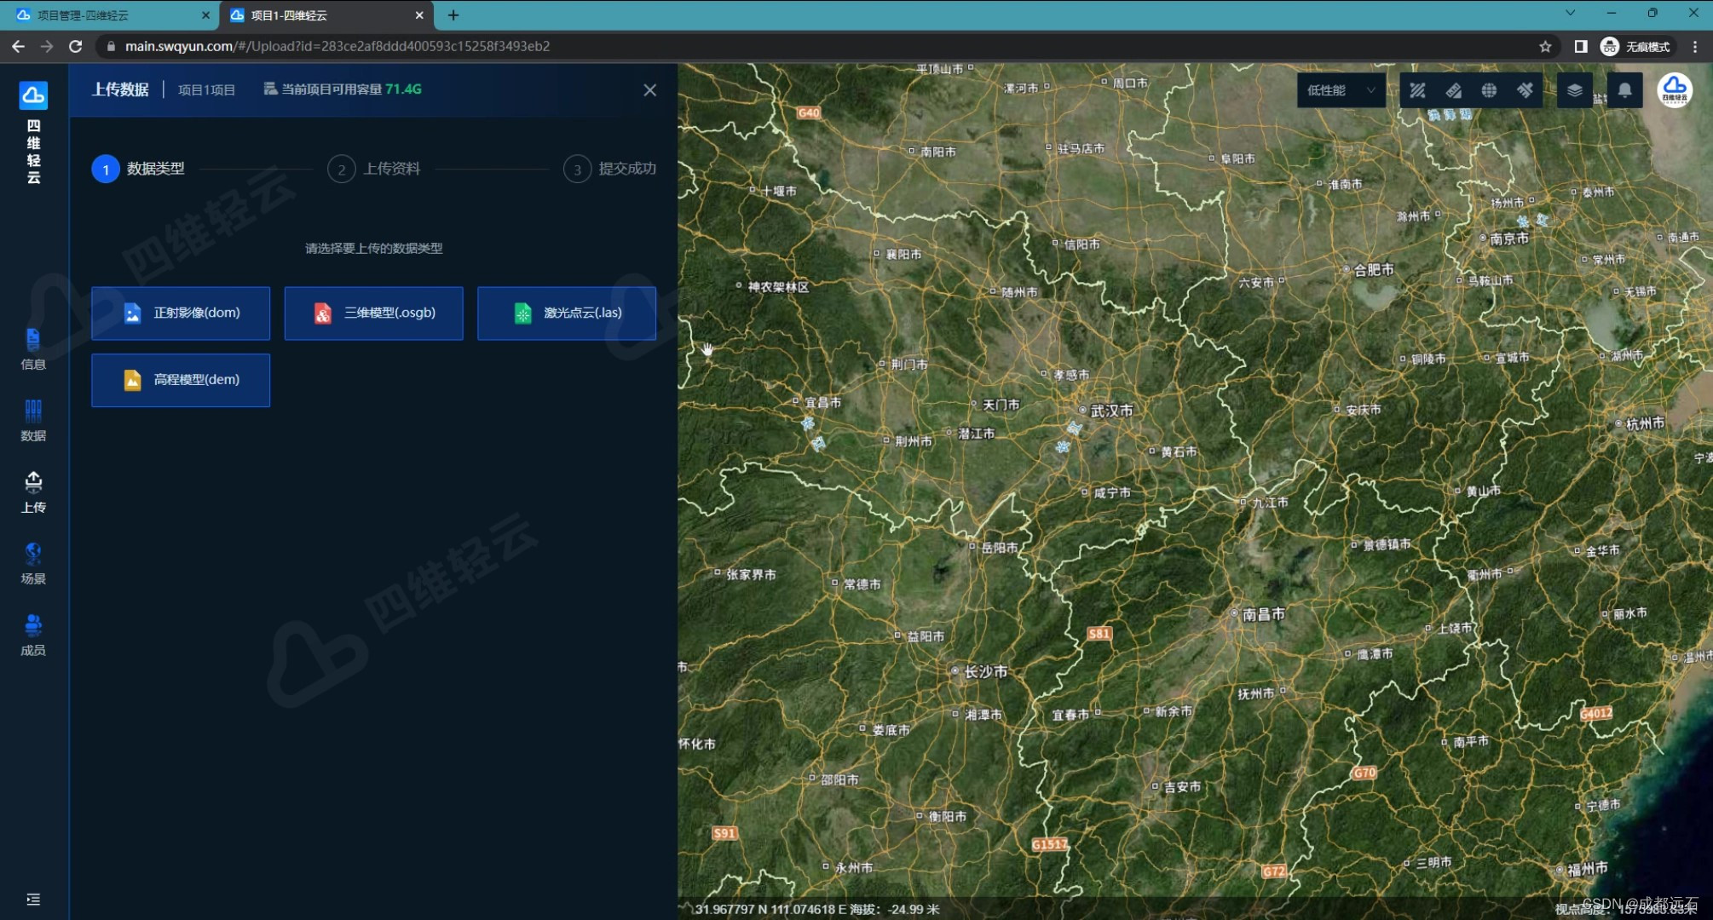Open the browser three-dot menu

pyautogui.click(x=1695, y=46)
